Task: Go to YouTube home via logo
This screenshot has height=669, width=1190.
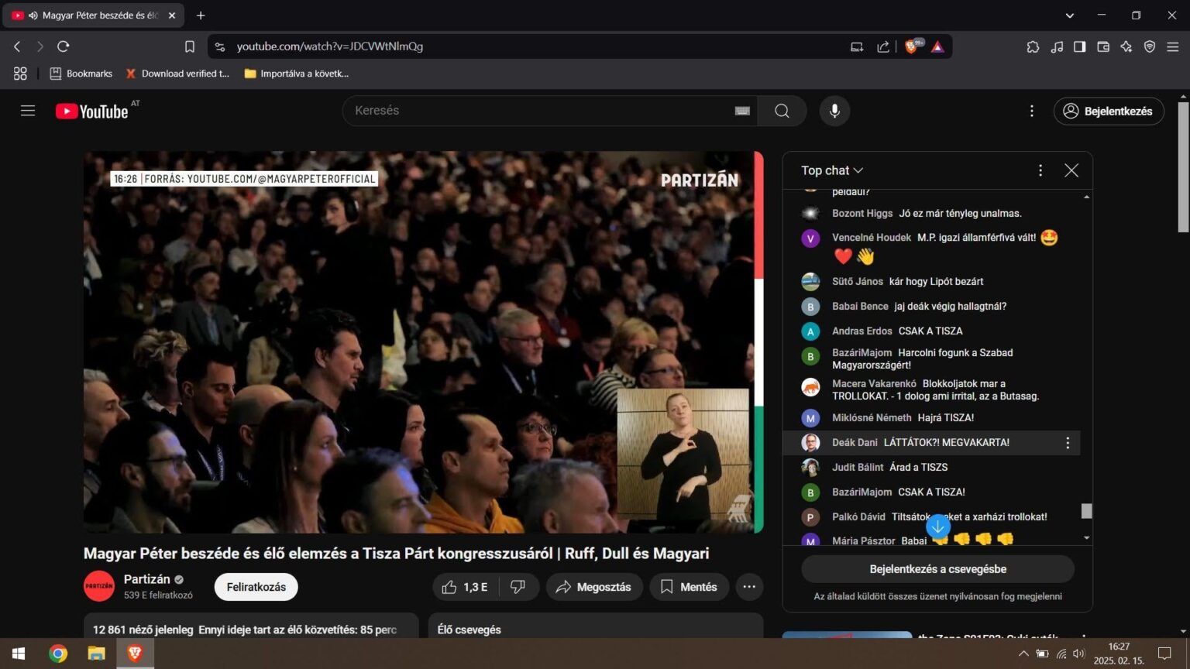Action: tap(91, 111)
